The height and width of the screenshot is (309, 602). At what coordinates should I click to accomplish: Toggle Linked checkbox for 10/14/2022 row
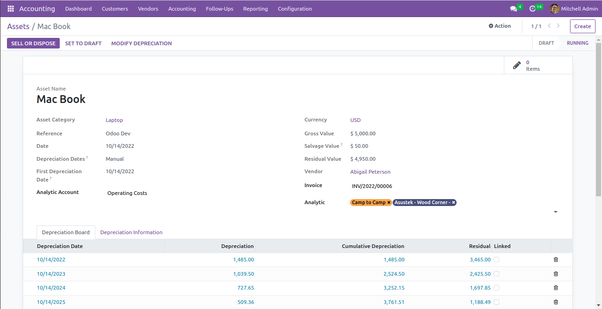pos(496,260)
